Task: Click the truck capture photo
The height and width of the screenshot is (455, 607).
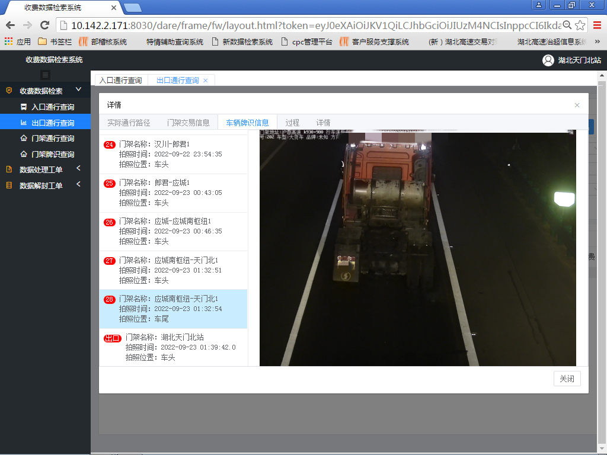Action: 418,248
